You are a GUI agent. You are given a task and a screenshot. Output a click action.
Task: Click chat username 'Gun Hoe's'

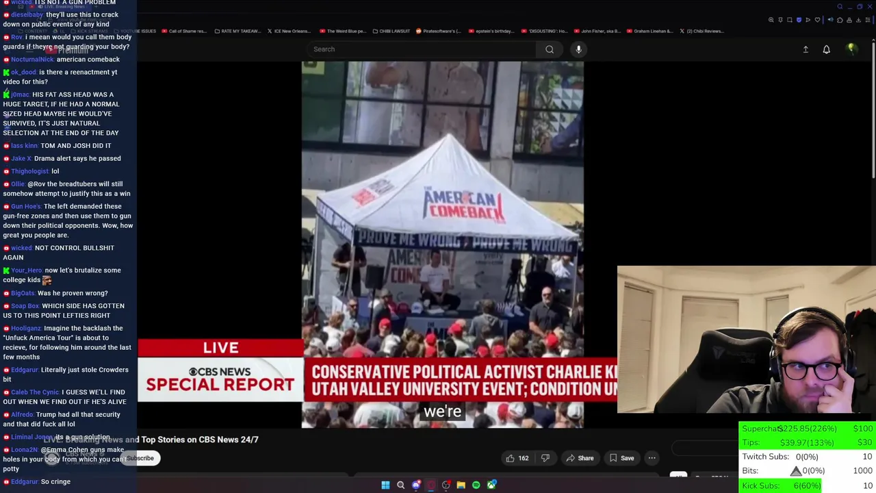[x=26, y=206]
